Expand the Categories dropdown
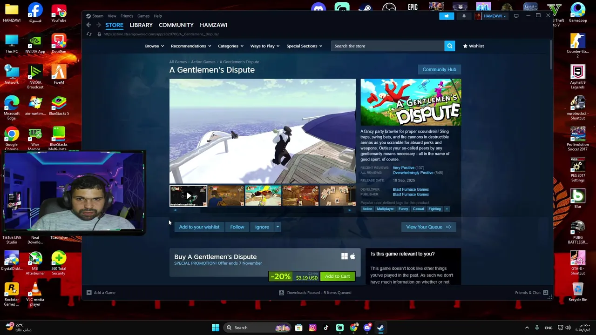 (x=230, y=46)
